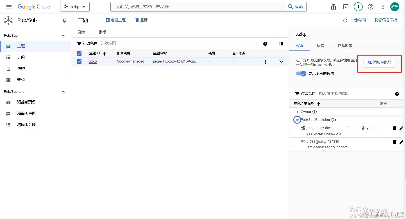The image size is (406, 219).
Task: Open 精简版预留 in the sidebar
Action: (x=35, y=102)
